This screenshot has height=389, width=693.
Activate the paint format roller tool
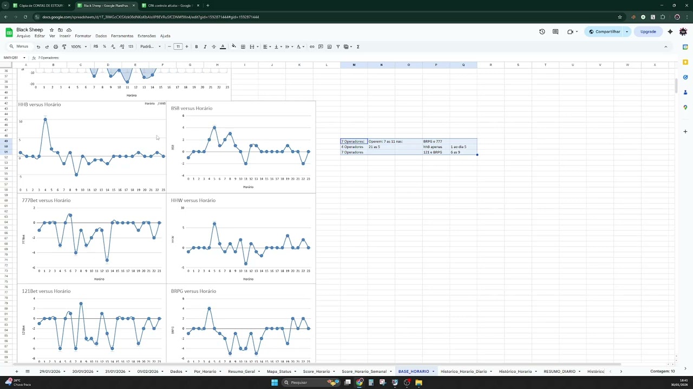[x=64, y=46]
